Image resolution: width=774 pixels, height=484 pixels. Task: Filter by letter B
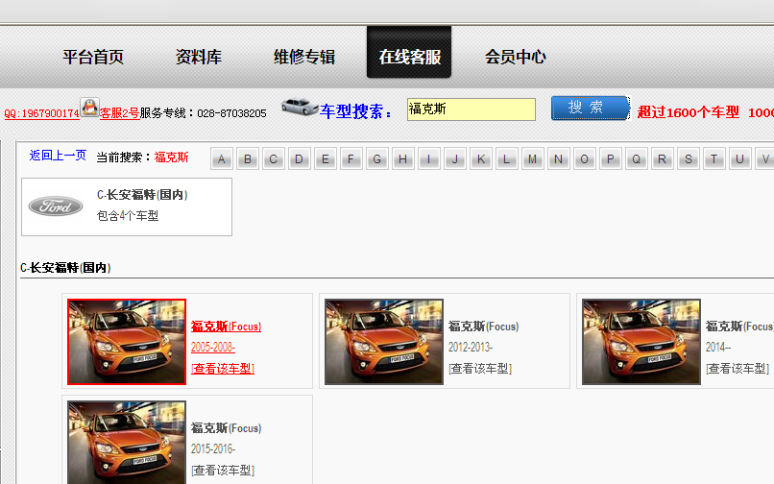248,159
